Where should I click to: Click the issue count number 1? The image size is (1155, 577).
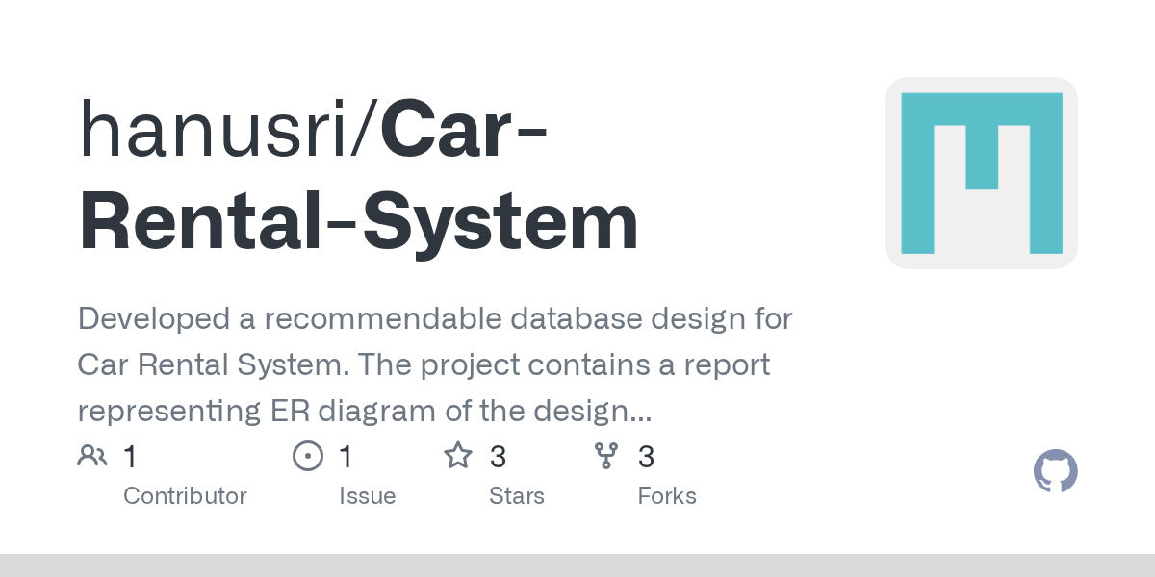click(346, 457)
